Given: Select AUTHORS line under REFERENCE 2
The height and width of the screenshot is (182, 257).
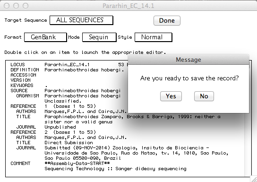Looking at the screenshot, I should pos(71,138).
